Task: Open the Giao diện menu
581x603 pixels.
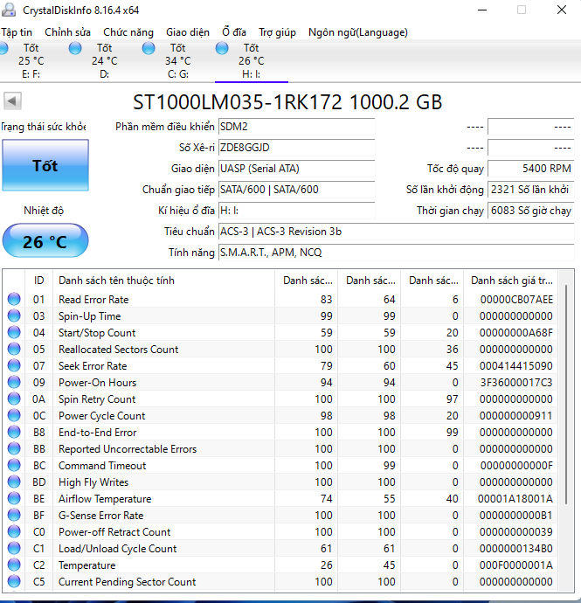Action: pyautogui.click(x=188, y=32)
